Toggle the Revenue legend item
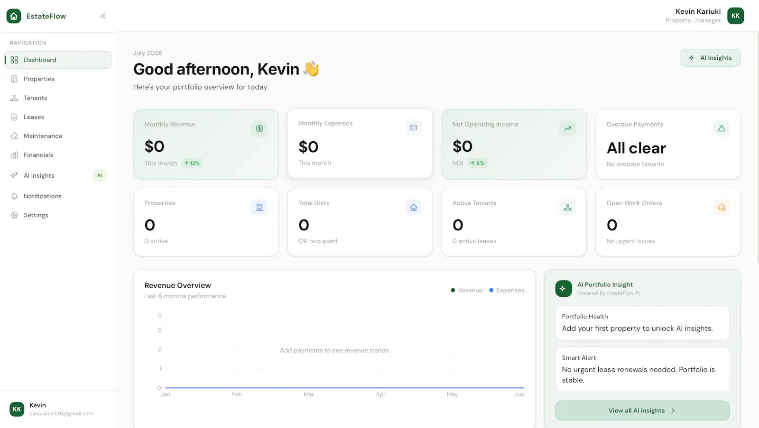759x428 pixels. pyautogui.click(x=467, y=290)
